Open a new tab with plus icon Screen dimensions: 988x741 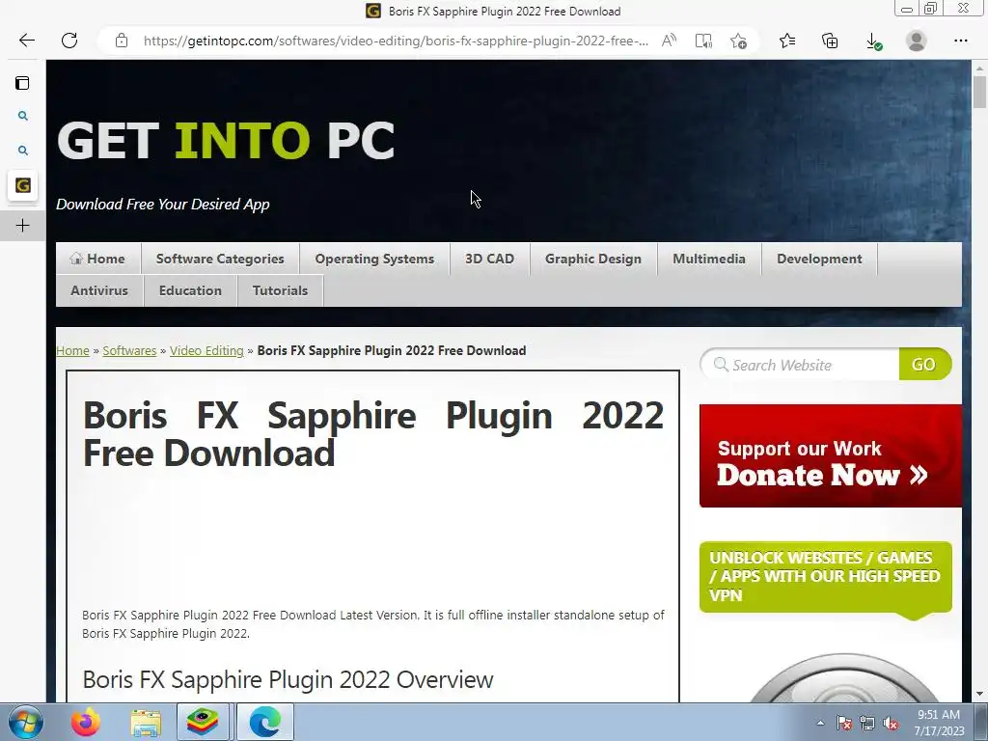click(x=23, y=226)
